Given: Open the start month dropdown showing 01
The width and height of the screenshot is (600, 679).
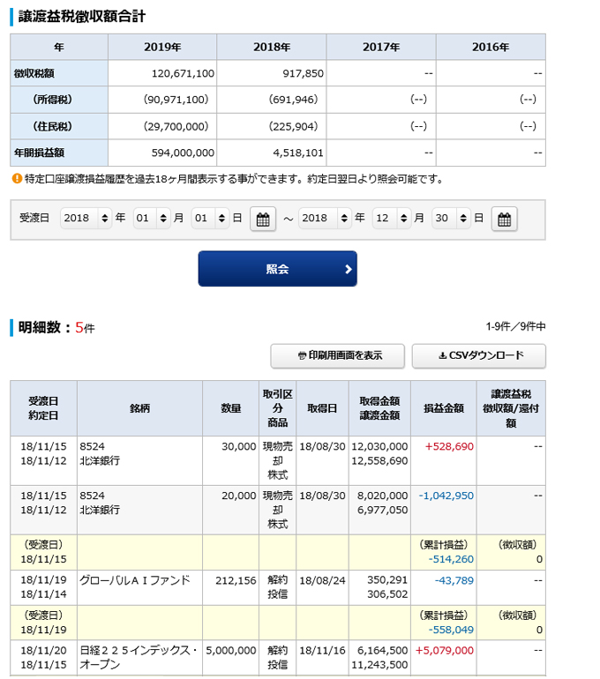Looking at the screenshot, I should 151,218.
